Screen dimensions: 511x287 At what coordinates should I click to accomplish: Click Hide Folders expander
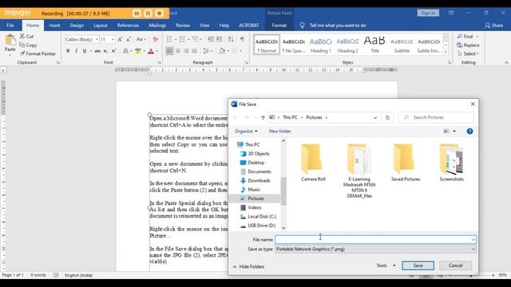(248, 266)
